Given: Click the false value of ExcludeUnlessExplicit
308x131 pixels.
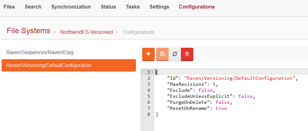Looking at the screenshot, I should (x=245, y=96).
